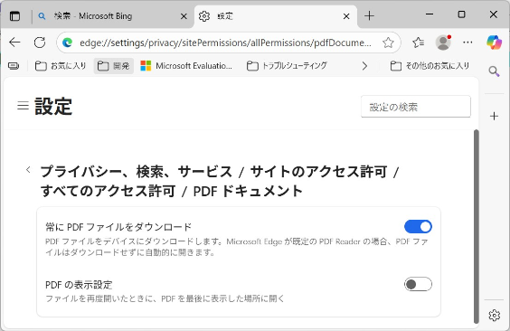Close the 検索 - Microsoft Bing tab
Viewport: 510px width, 331px height.
(x=184, y=16)
